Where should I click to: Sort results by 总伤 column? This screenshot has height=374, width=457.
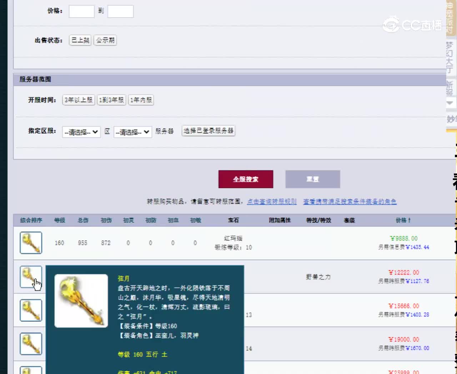pyautogui.click(x=83, y=220)
